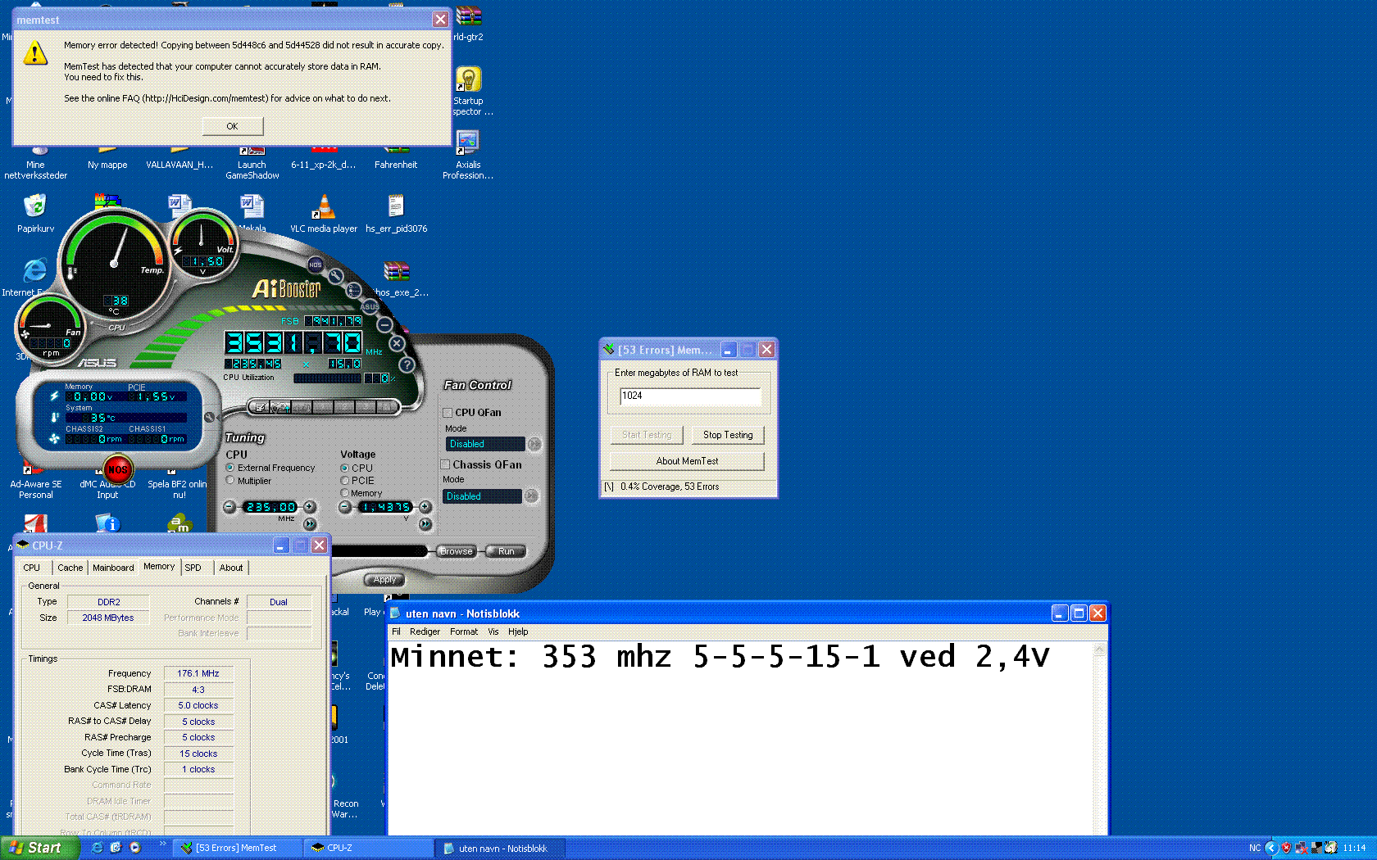Viewport: 1377px width, 860px height.
Task: Open the CPU QFan mode Disabled dropdown
Action: click(484, 444)
